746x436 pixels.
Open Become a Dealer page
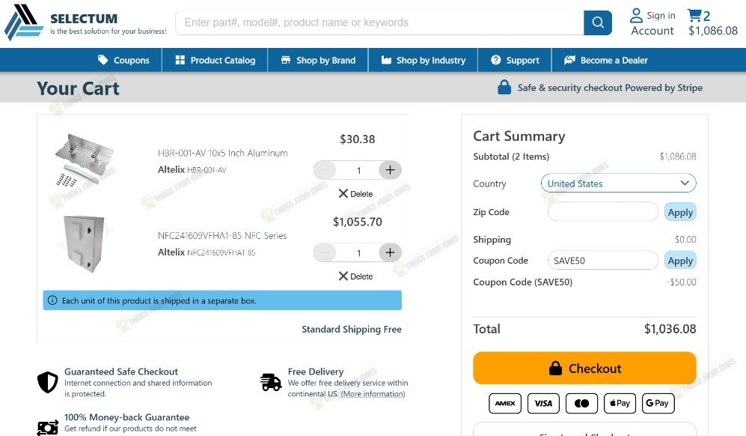(x=605, y=60)
